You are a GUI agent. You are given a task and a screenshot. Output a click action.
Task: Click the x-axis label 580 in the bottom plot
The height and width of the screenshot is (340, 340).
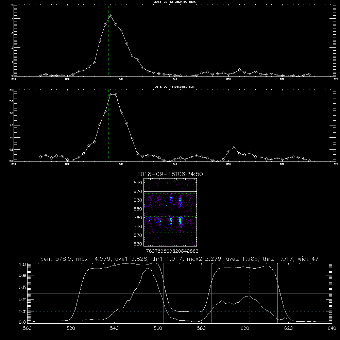(201, 328)
